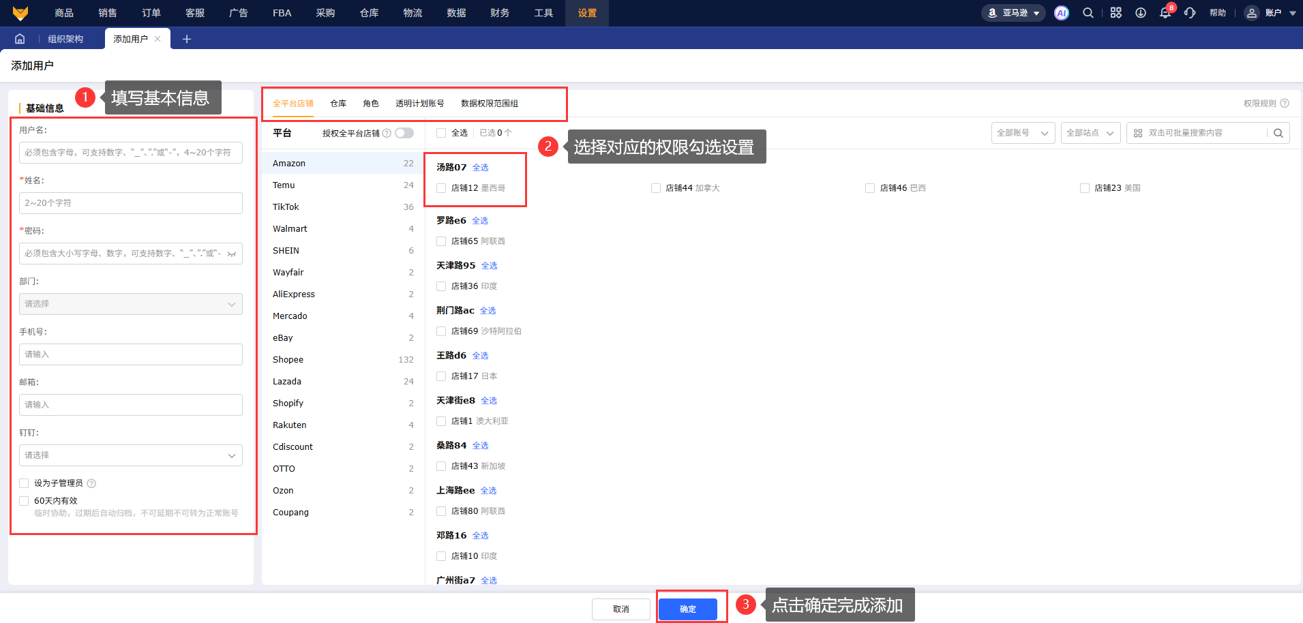Click help icon beside 权限规则
The image size is (1303, 623).
[1285, 104]
